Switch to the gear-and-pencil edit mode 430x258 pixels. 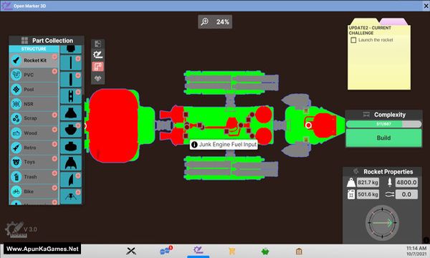tap(97, 55)
